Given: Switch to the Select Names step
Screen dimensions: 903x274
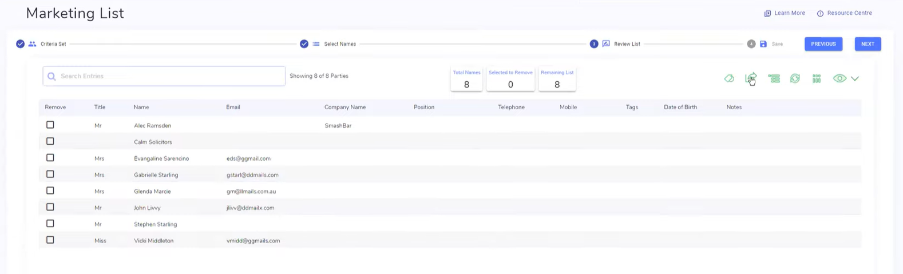Looking at the screenshot, I should (339, 44).
